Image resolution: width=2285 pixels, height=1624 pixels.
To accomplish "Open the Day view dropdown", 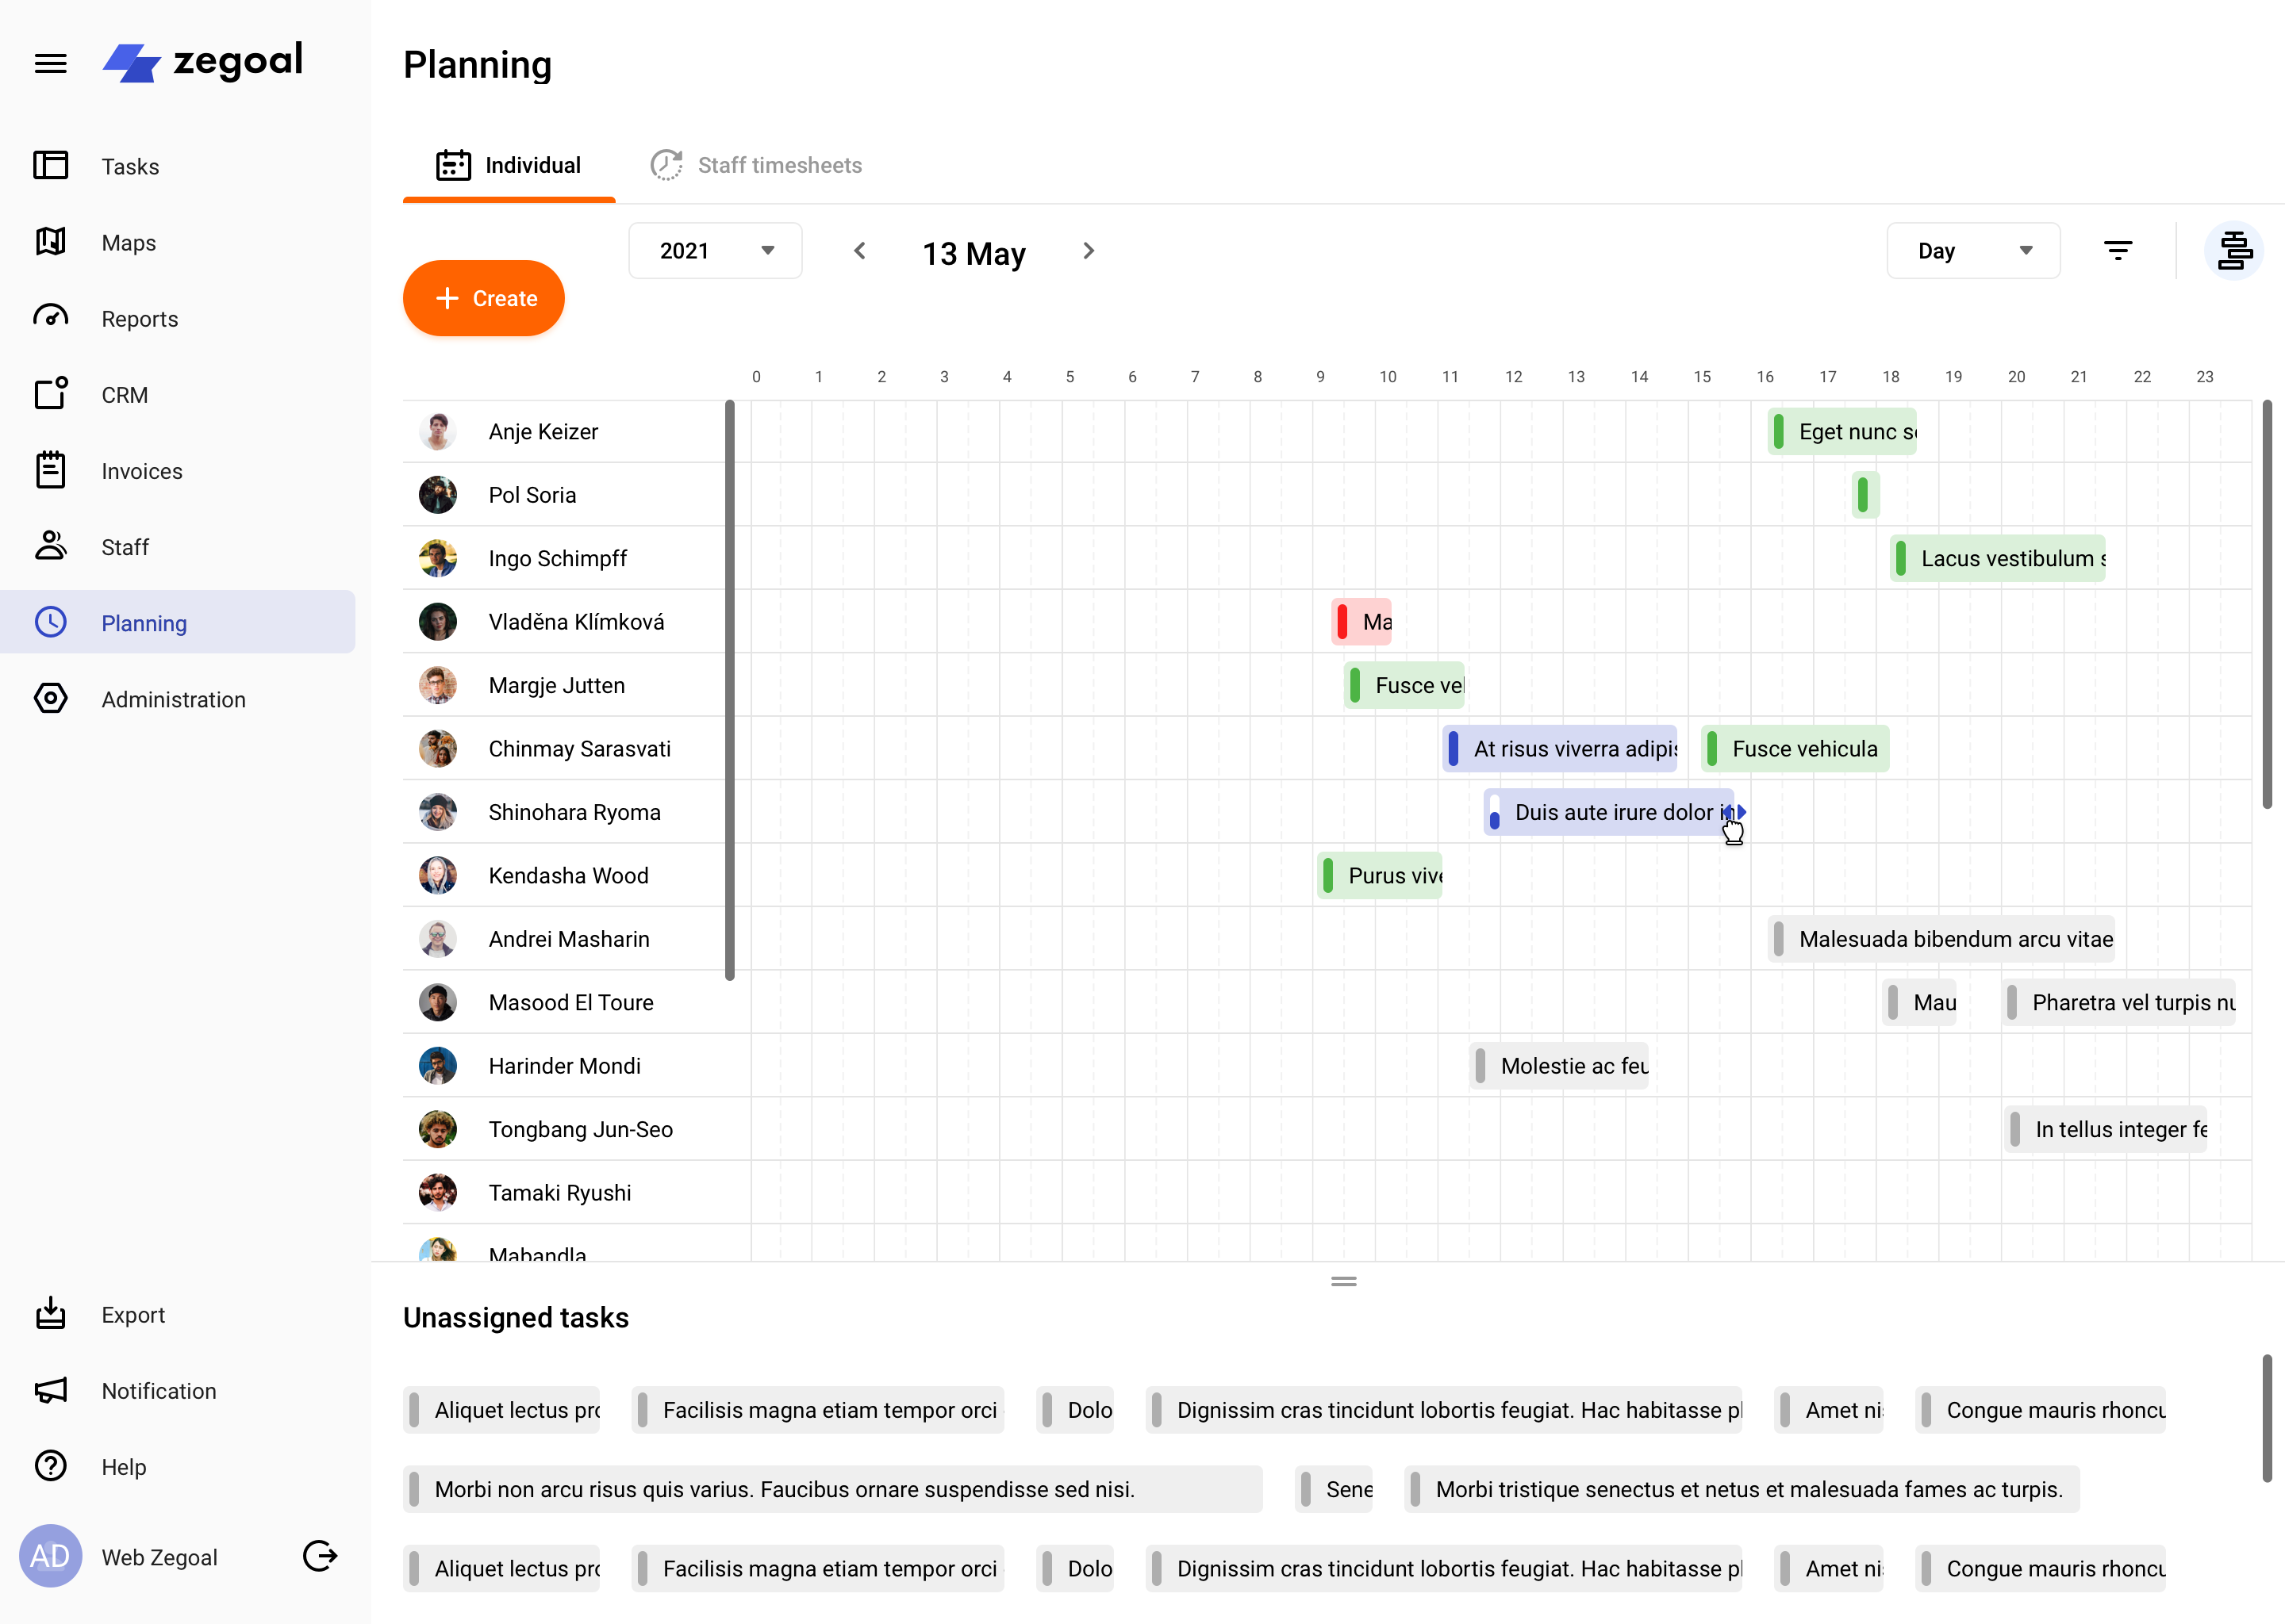I will [1972, 250].
